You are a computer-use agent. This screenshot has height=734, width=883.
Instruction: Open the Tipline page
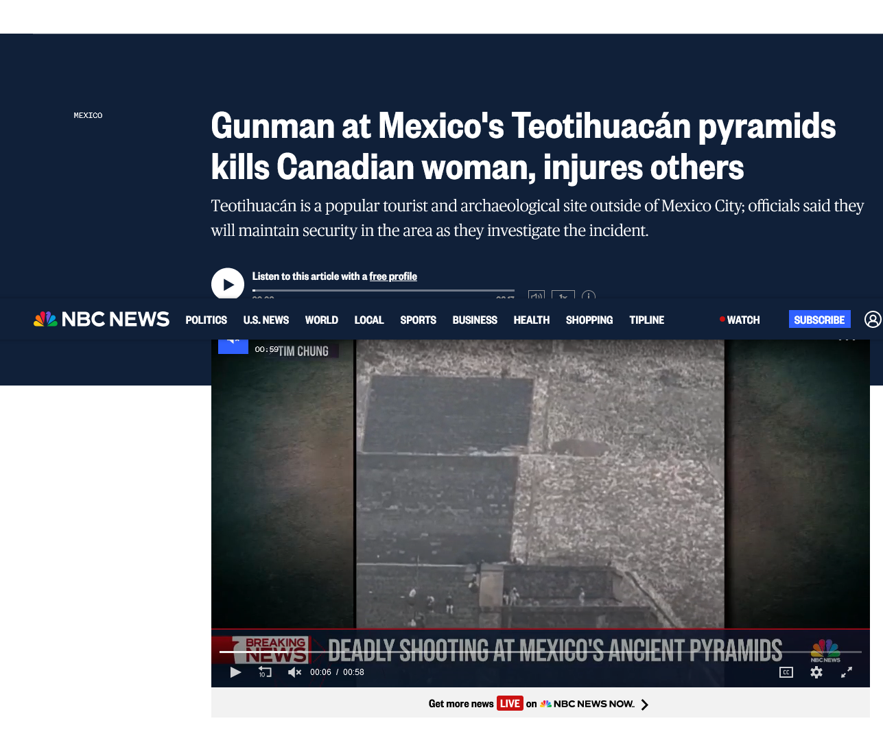647,320
